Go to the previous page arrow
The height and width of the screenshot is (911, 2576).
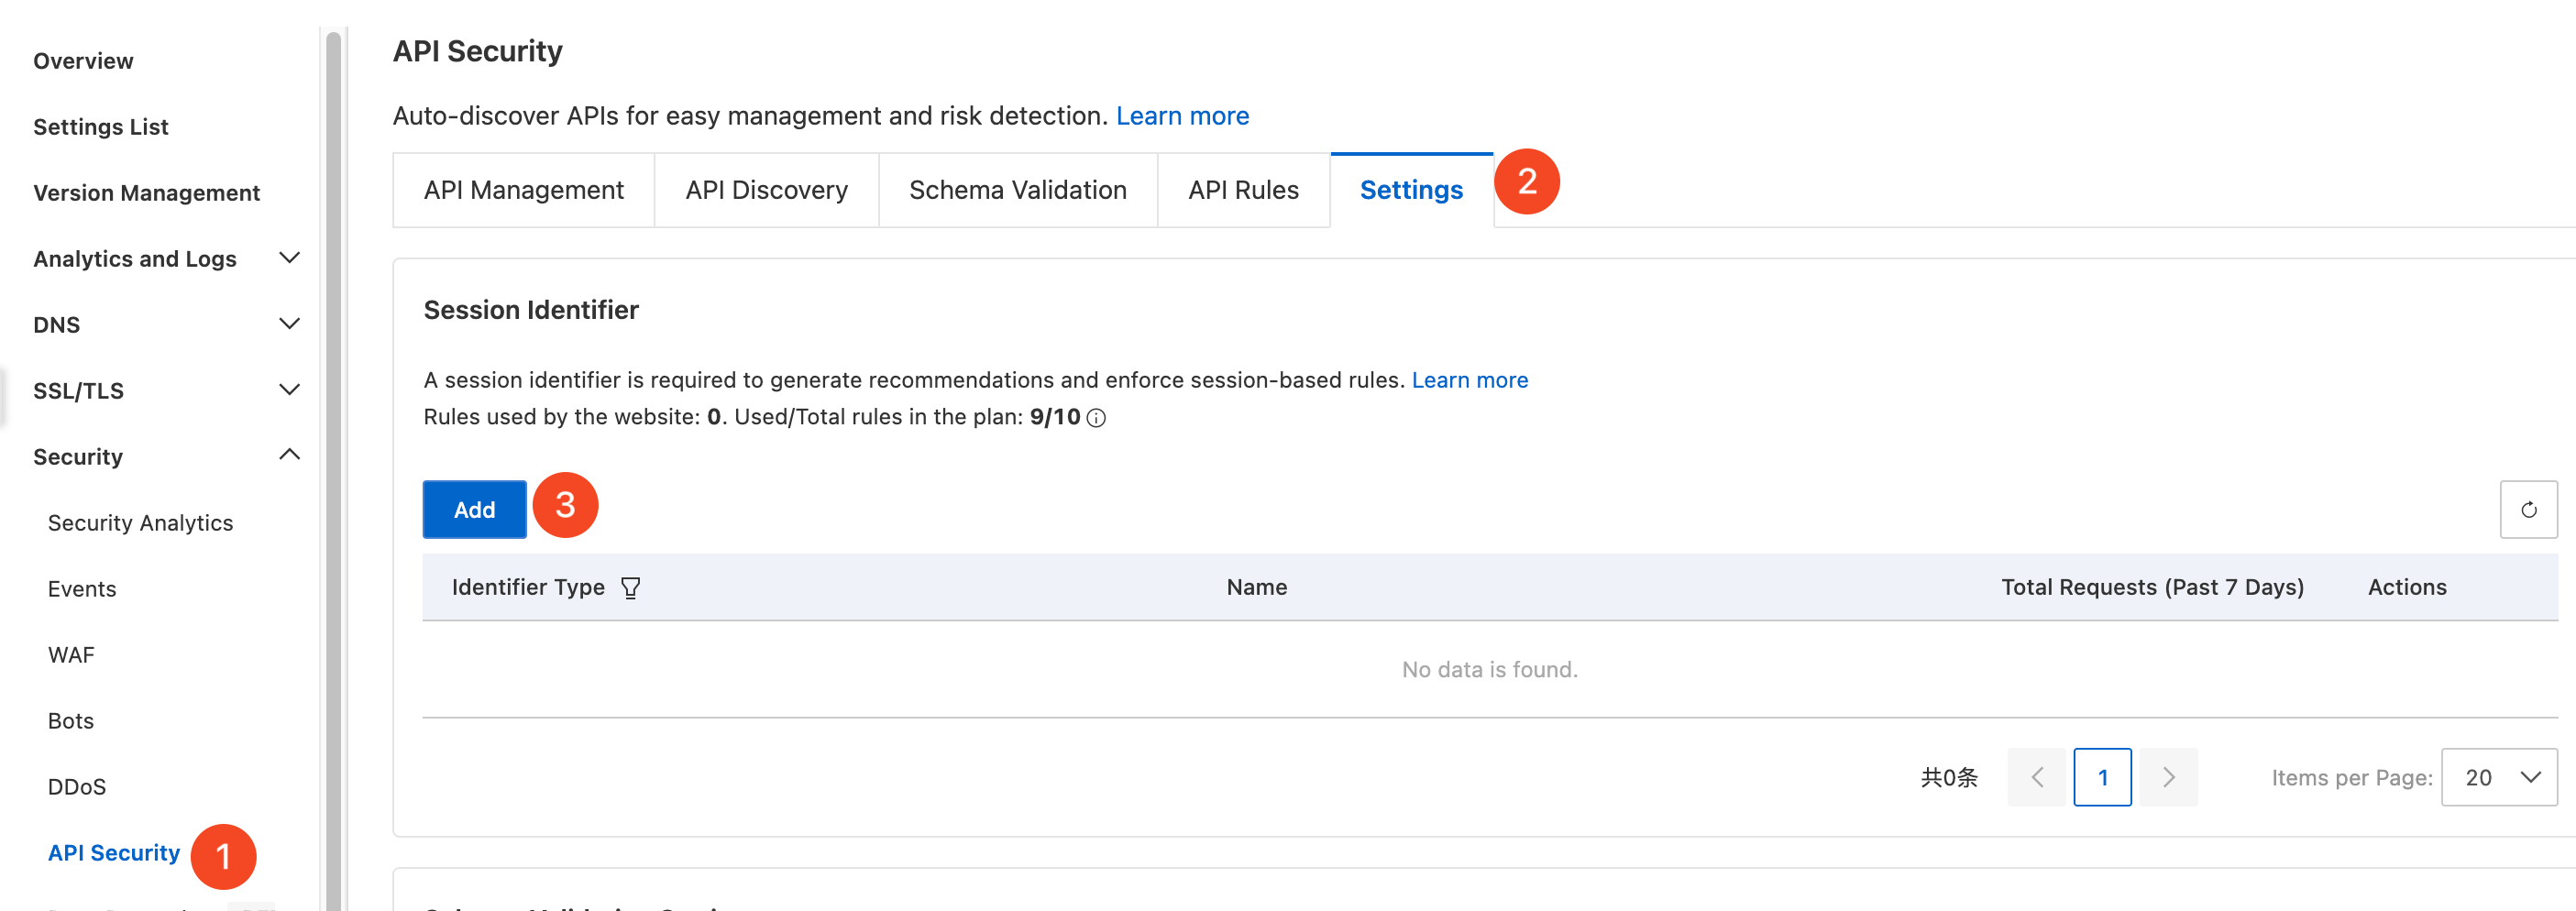pos(2036,777)
